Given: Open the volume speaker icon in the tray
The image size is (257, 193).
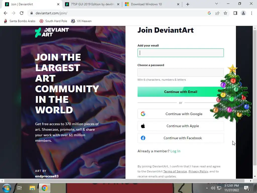Looking at the screenshot, I should [x=213, y=188].
